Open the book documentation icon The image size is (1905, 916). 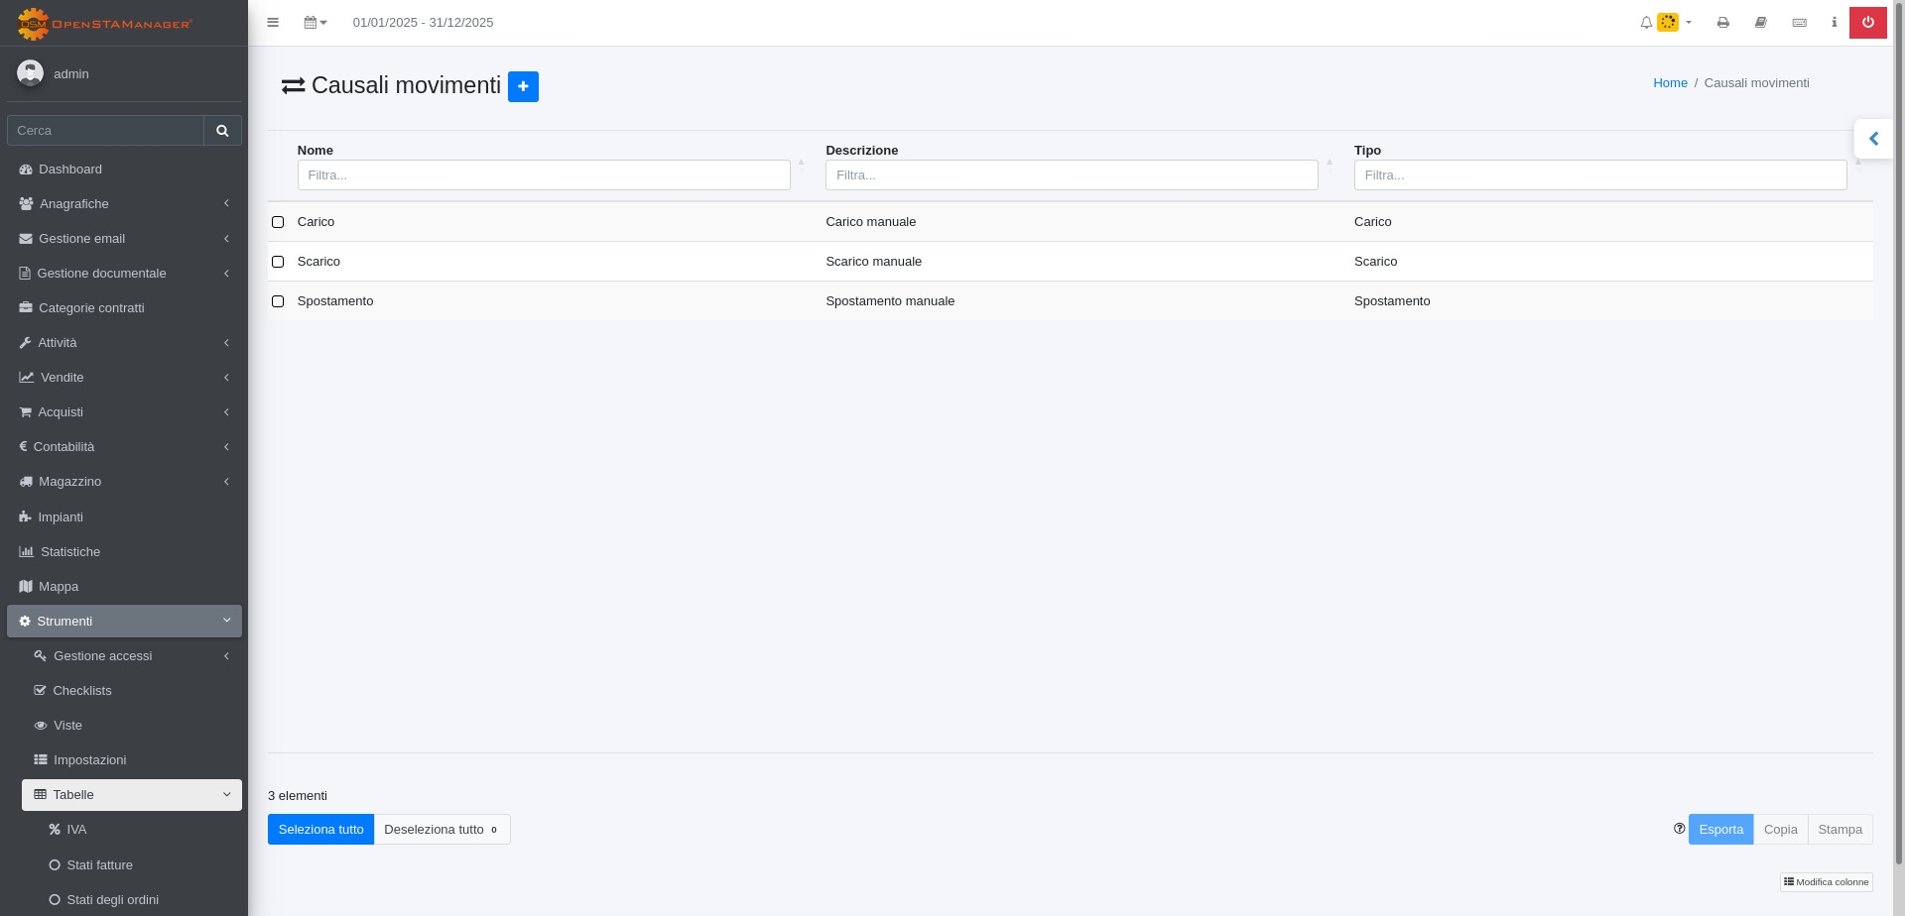point(1761,23)
